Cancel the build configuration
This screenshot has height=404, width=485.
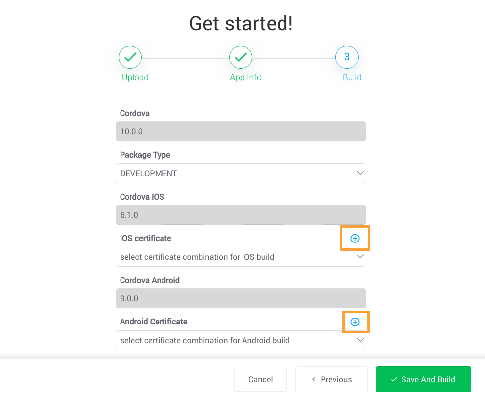coord(260,379)
